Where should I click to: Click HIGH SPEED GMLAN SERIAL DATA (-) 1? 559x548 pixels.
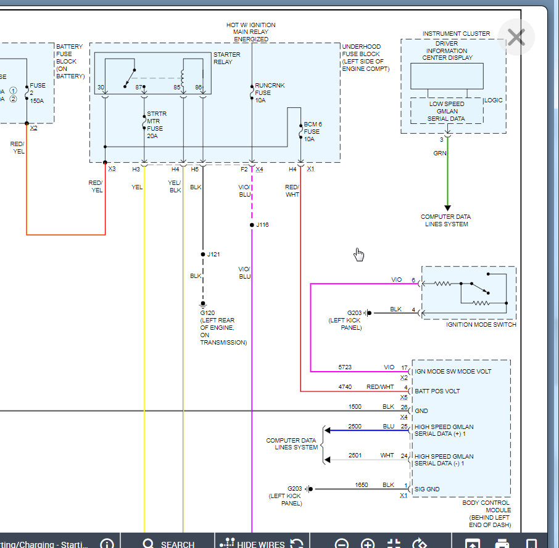tap(444, 460)
